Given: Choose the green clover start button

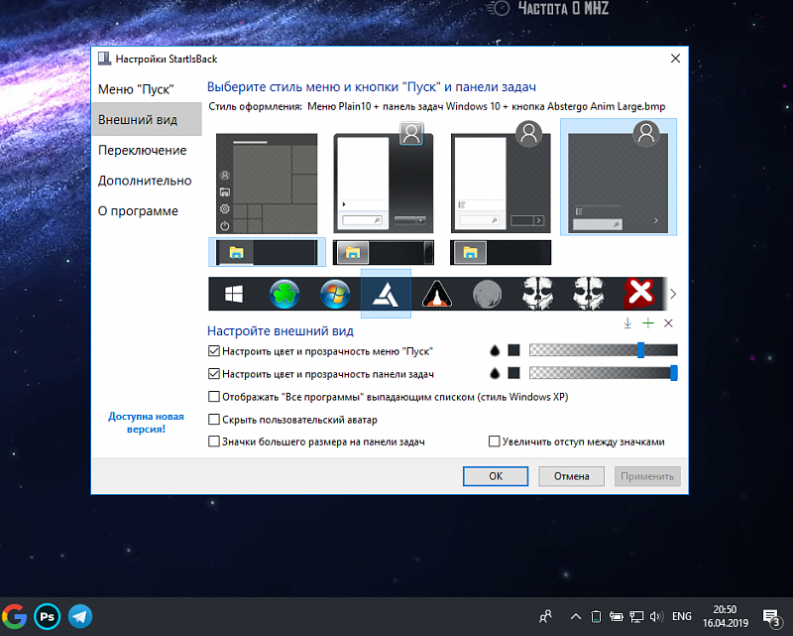Looking at the screenshot, I should [285, 294].
